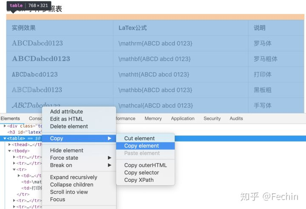Image resolution: width=306 pixels, height=209 pixels.
Task: Open the Force state submenu
Action: 79,158
